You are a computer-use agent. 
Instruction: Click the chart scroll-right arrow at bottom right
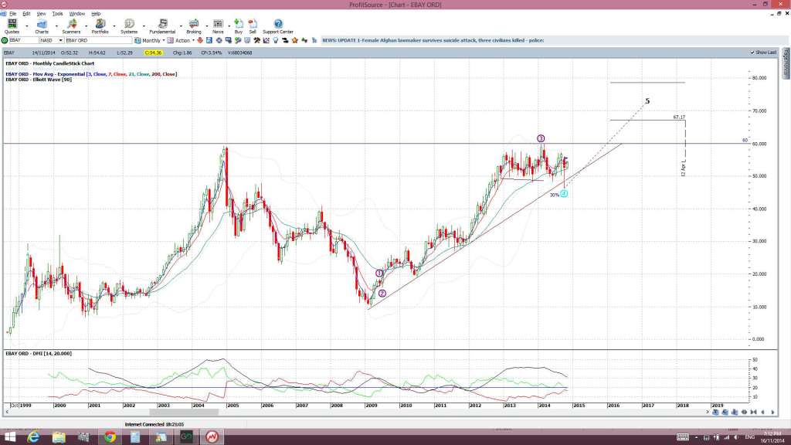[x=772, y=413]
